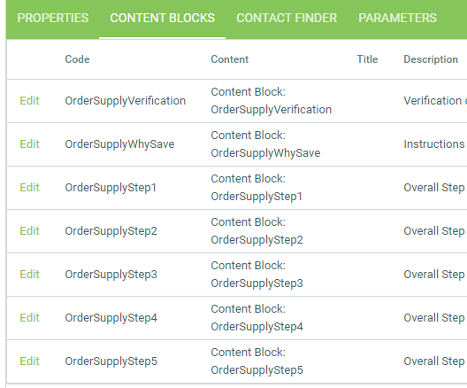Click the Verification description cell
Image resolution: width=467 pixels, height=388 pixels.
pyautogui.click(x=435, y=101)
